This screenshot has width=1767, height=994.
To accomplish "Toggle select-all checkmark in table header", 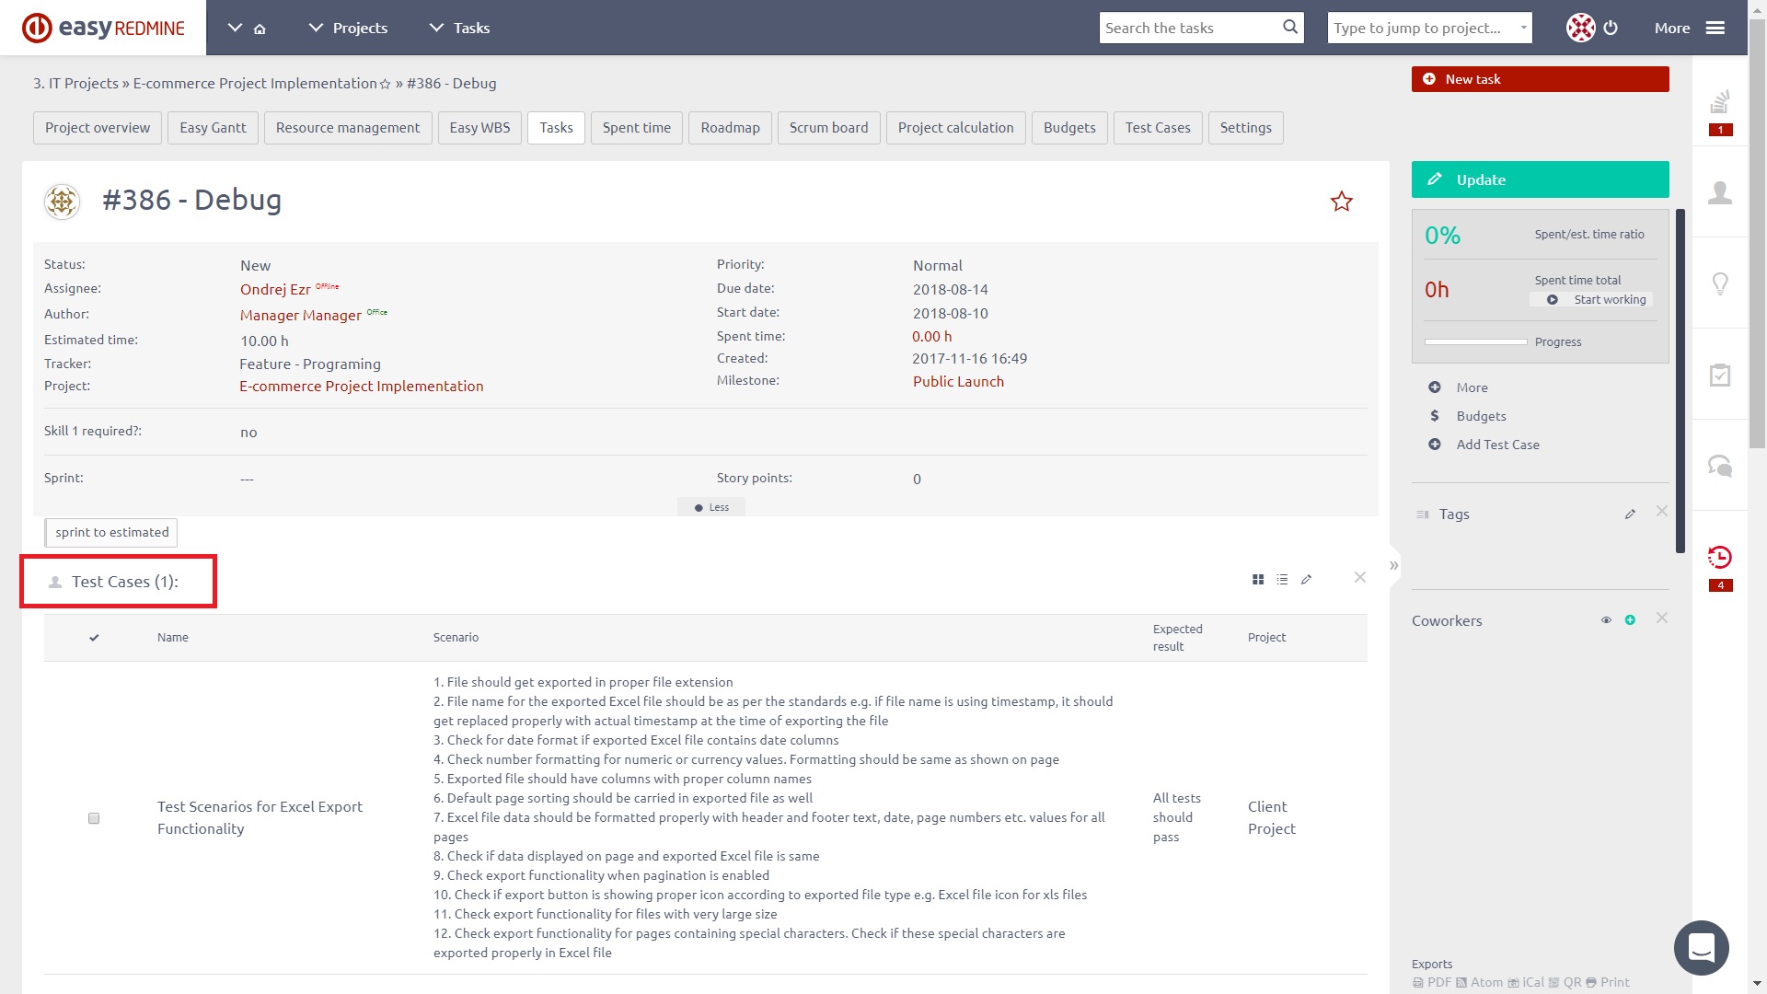I will pyautogui.click(x=94, y=638).
